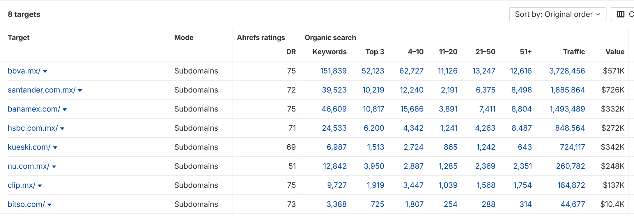Open the "Sort by: Original order" dropdown
This screenshot has height=219, width=634.
coord(557,14)
